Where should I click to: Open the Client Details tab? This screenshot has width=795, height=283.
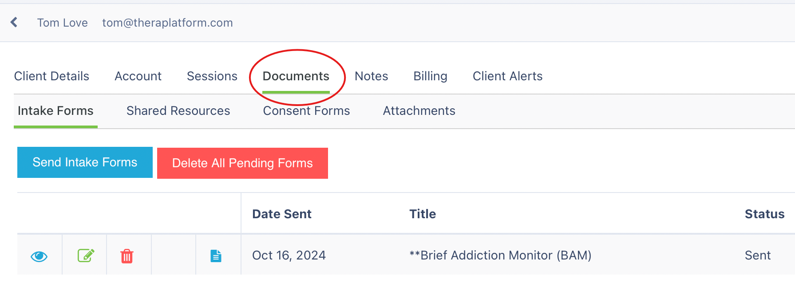point(51,76)
